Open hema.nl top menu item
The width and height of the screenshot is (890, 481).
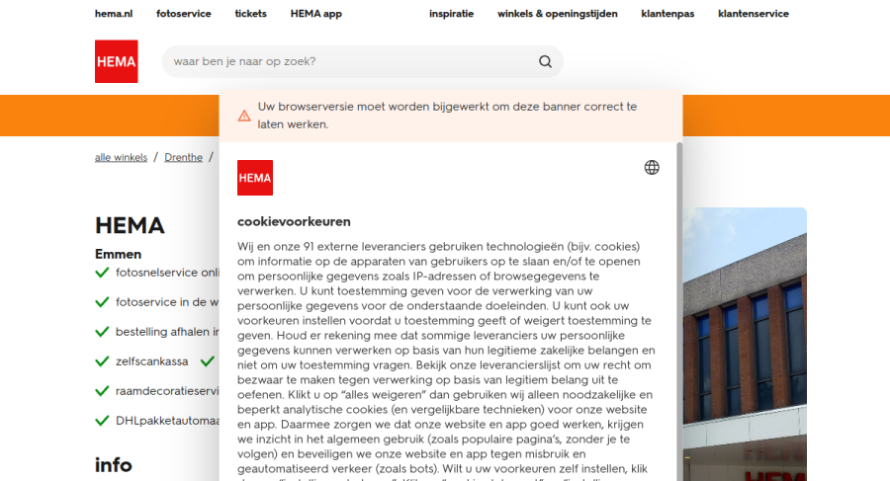tap(114, 14)
